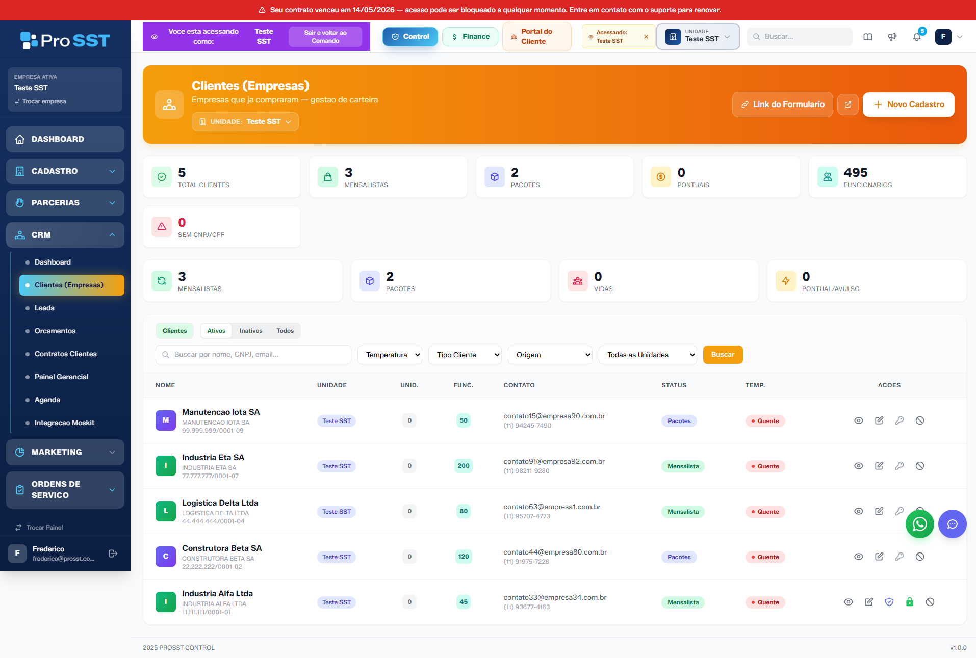Open the Tipo Cliente dropdown
The image size is (976, 658).
click(x=465, y=355)
